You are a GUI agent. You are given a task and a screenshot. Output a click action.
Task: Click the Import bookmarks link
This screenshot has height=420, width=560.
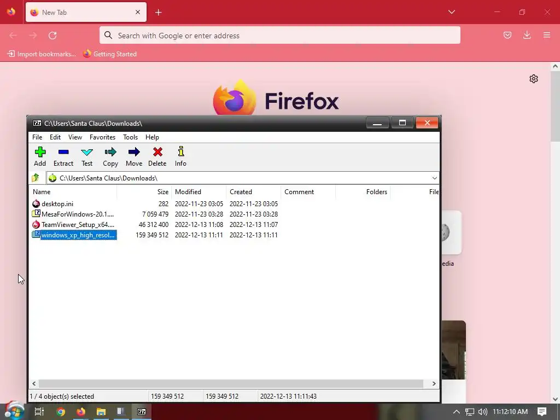click(x=42, y=54)
